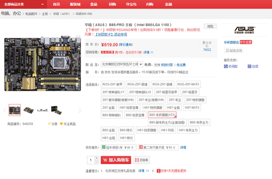Click the 留言咨询 button

click(233, 51)
